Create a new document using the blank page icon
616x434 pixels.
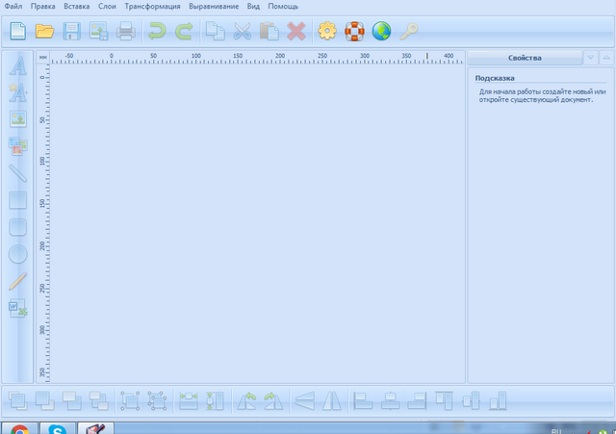(18, 32)
